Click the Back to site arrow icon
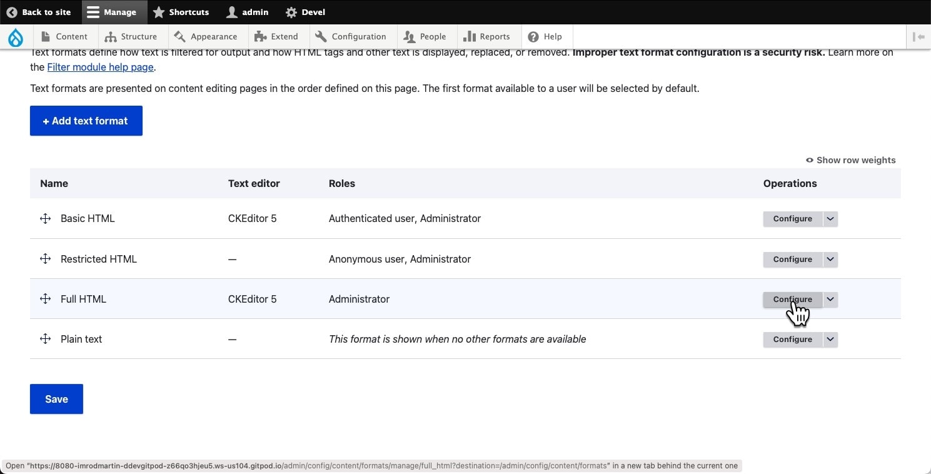This screenshot has width=931, height=474. (x=12, y=12)
